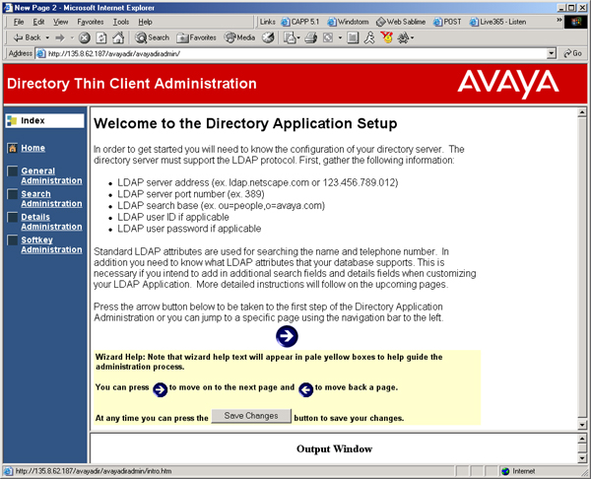Open the Favorites menu
Image resolution: width=591 pixels, height=479 pixels.
click(x=91, y=22)
